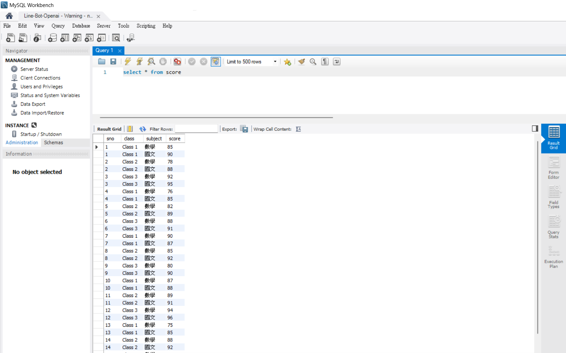
Task: Create a new stored procedure icon
Action: (89, 38)
